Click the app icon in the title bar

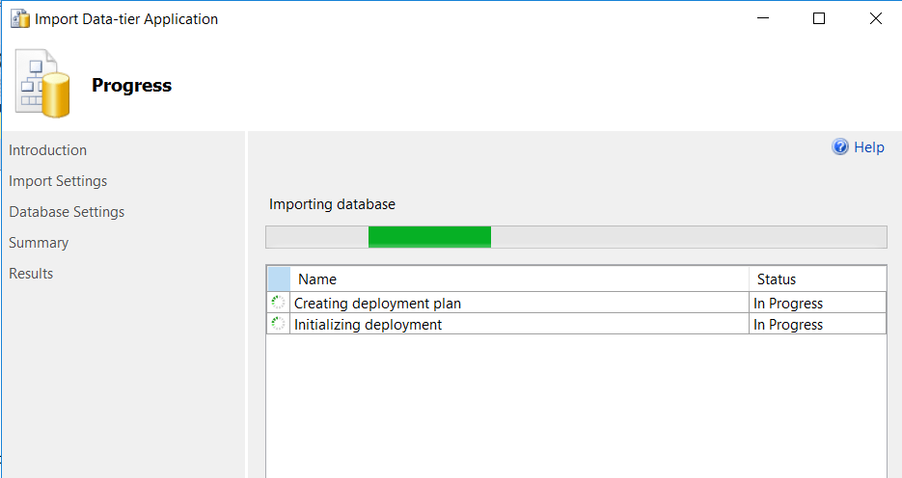[19, 18]
